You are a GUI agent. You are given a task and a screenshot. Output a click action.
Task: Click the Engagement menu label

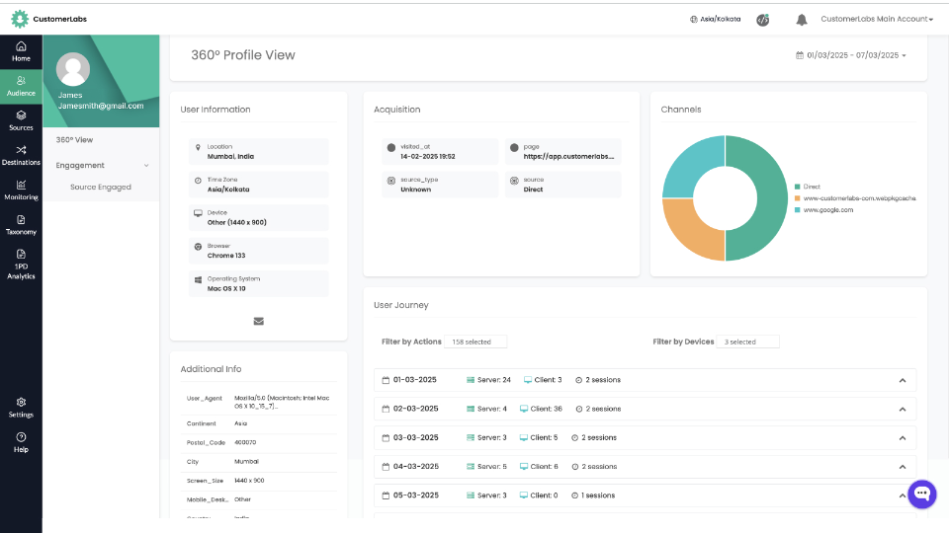point(80,166)
